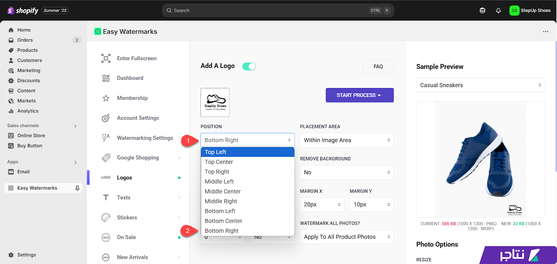Click the StepUp Shoes account avatar

click(514, 10)
